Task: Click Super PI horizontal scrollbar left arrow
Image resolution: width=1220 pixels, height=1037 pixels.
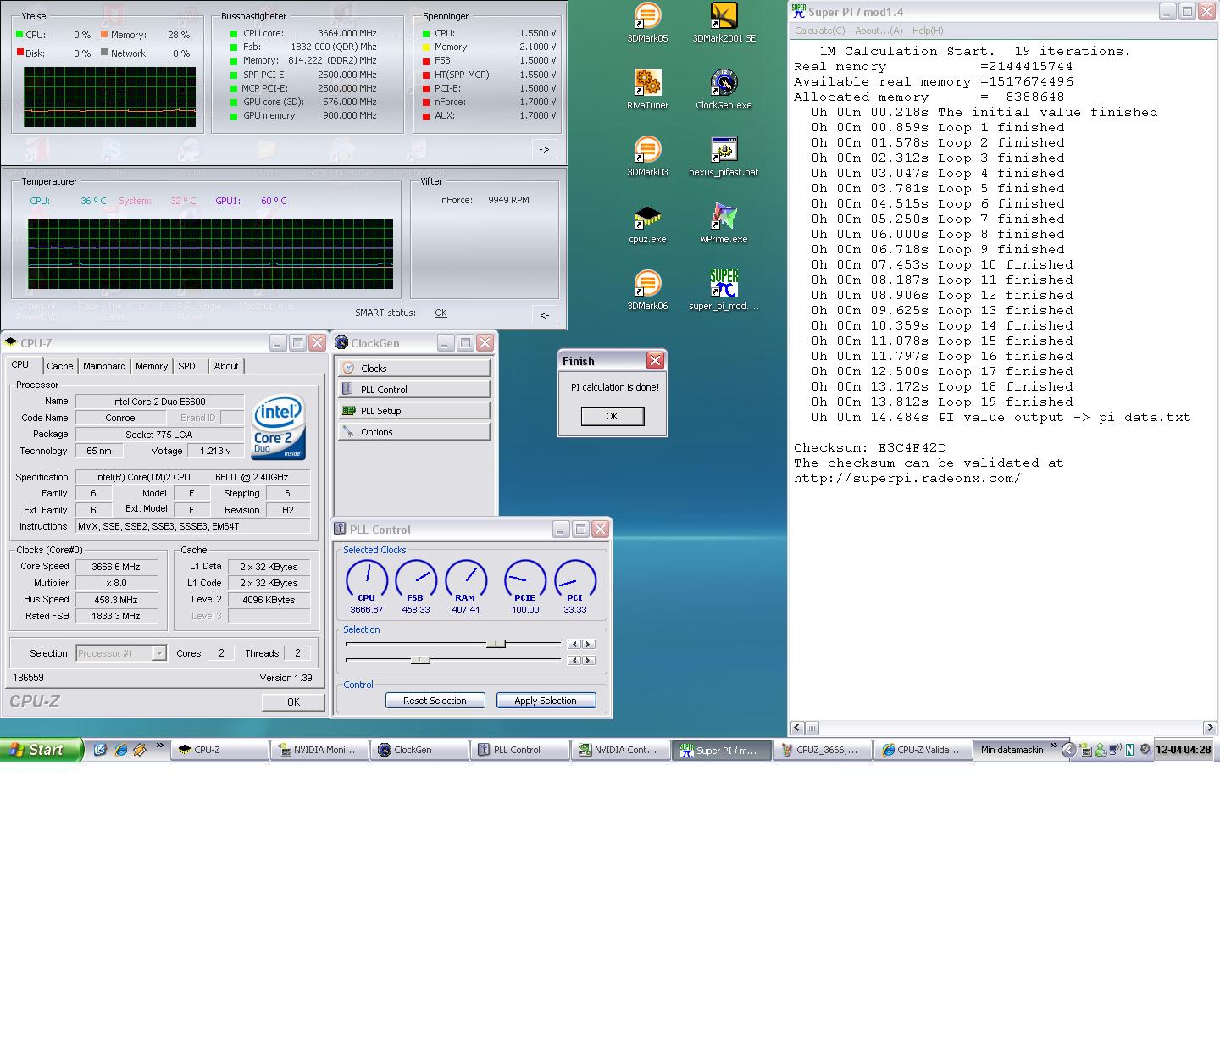Action: (x=797, y=728)
